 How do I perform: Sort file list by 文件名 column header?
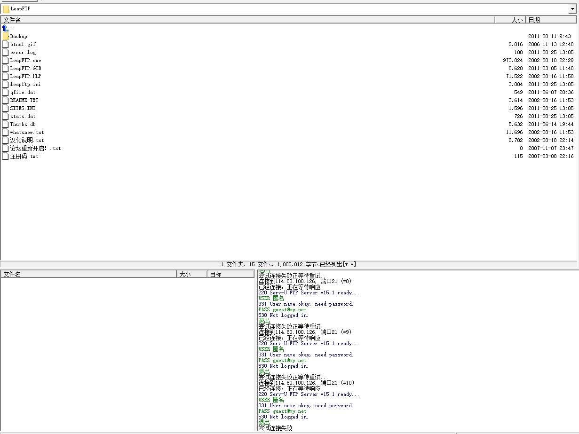(248, 20)
